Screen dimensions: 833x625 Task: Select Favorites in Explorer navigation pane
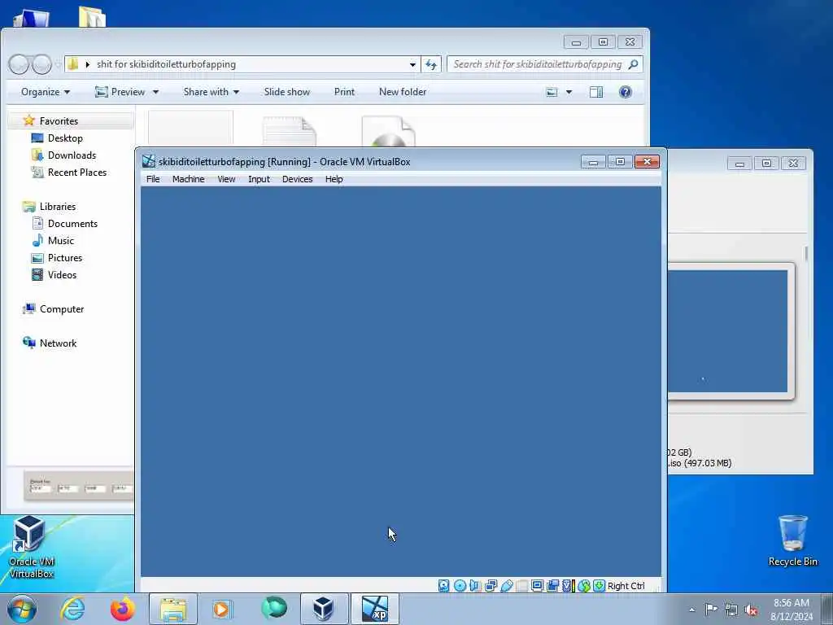click(x=59, y=121)
